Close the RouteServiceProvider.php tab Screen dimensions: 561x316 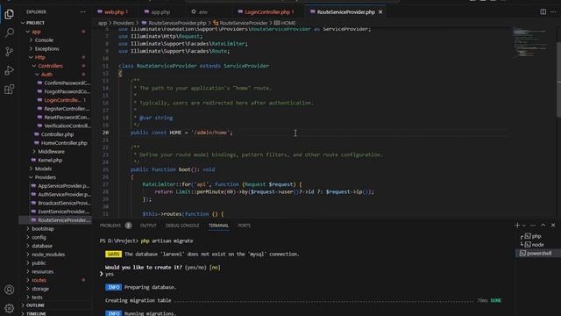[x=380, y=12]
